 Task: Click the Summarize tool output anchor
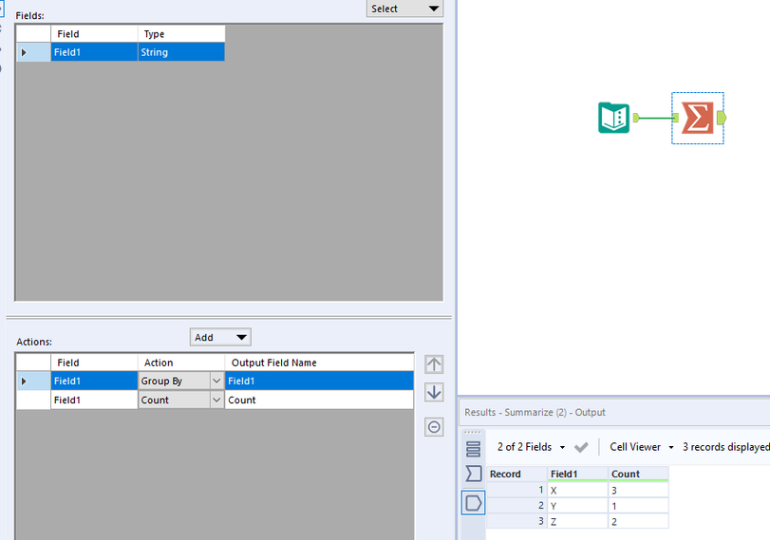click(x=722, y=118)
